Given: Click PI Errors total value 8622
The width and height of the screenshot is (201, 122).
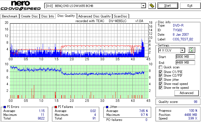Looking at the screenshot, I should click(x=41, y=118).
